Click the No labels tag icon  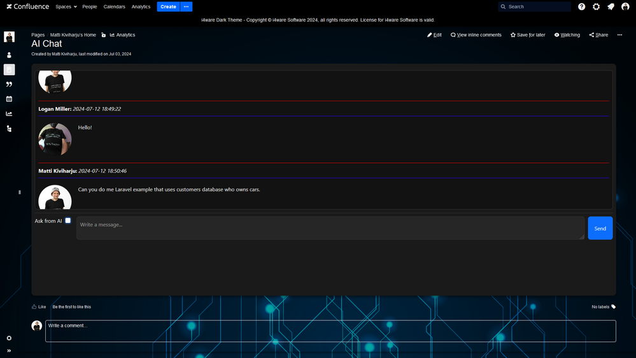(x=614, y=307)
